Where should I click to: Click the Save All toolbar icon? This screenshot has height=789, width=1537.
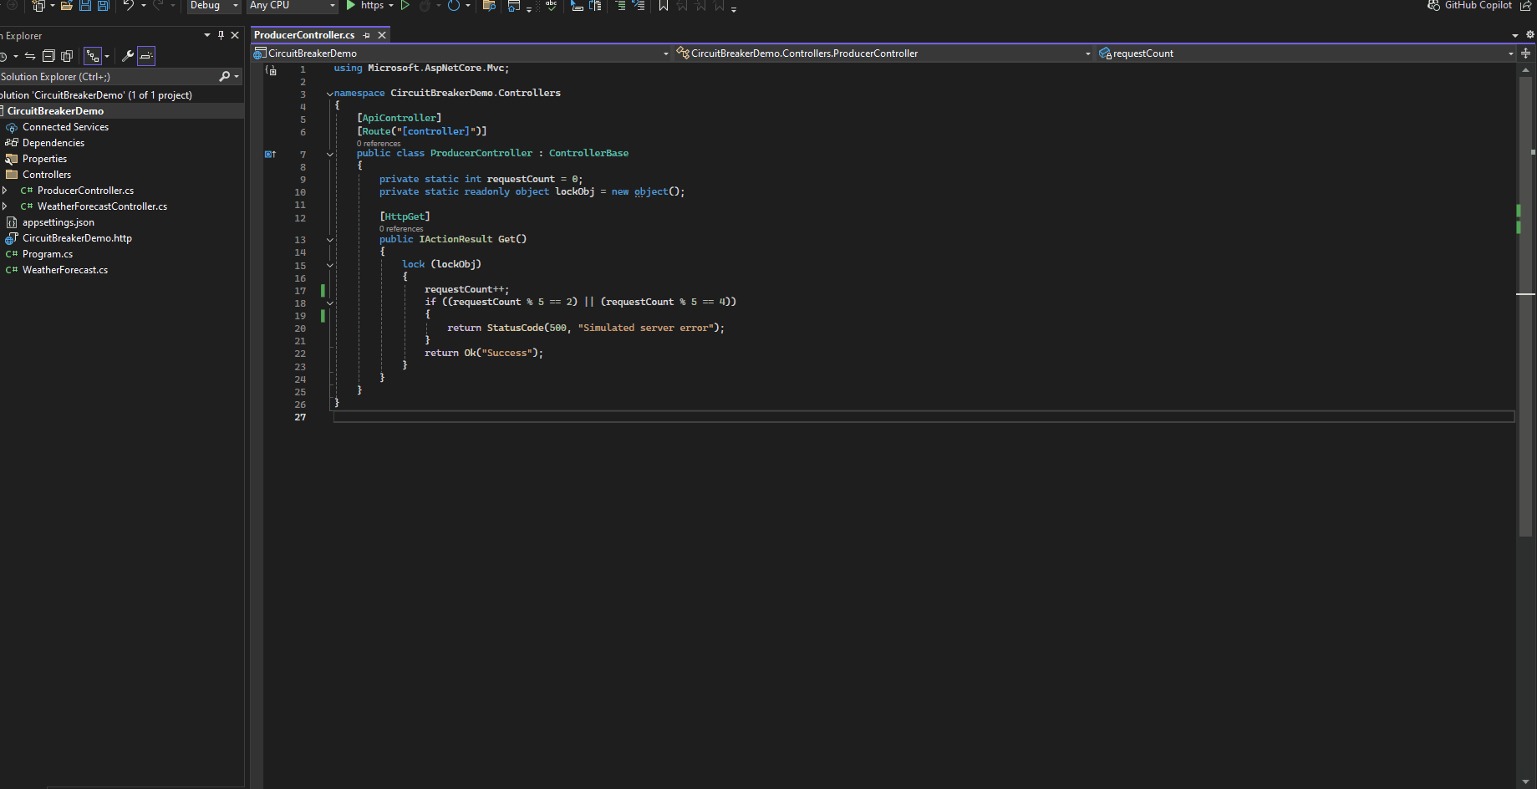(104, 6)
